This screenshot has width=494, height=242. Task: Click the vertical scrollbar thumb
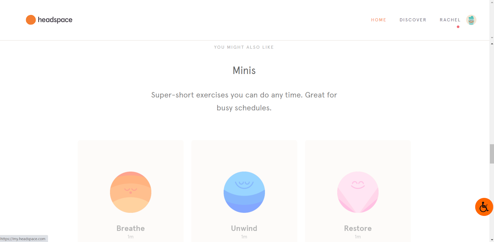491,153
